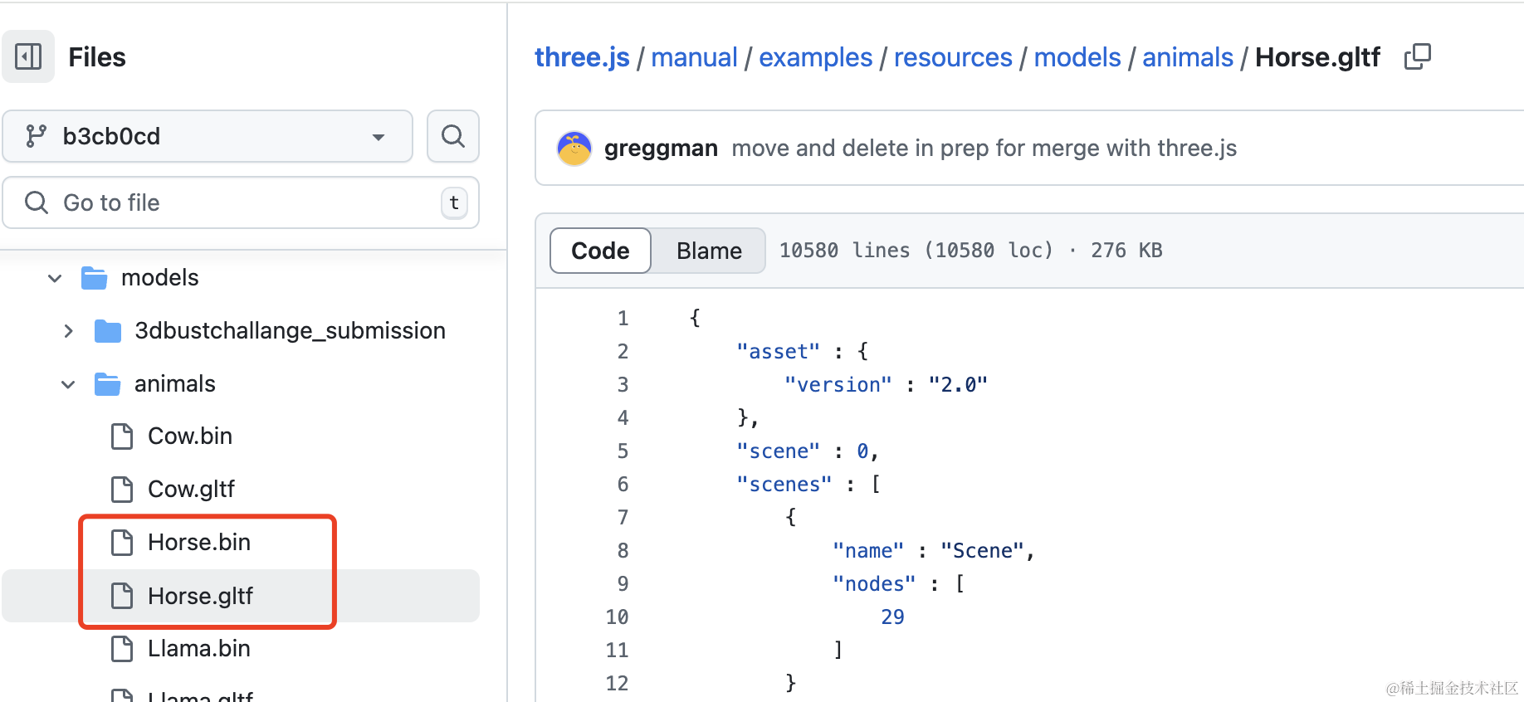Viewport: 1524px width, 702px height.
Task: Select the animals folder in tree
Action: coord(175,384)
